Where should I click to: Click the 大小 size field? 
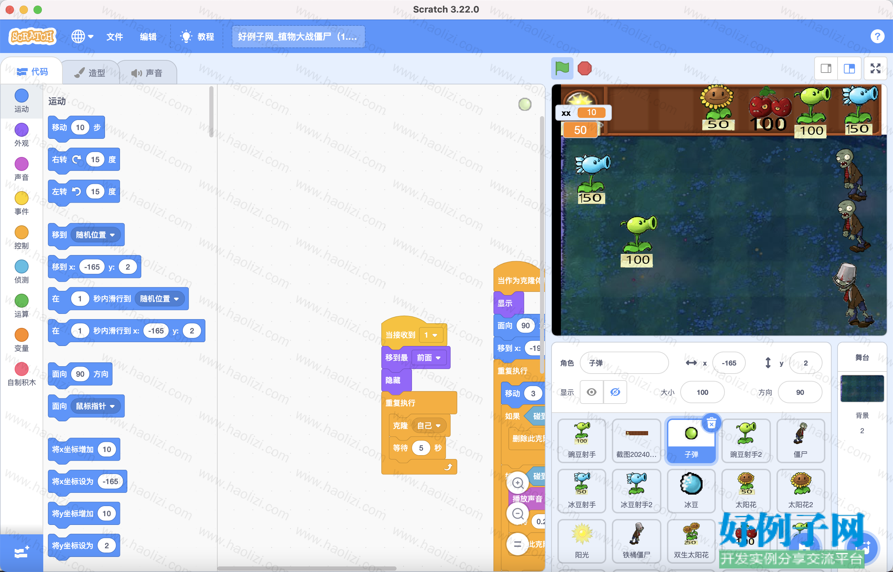[x=702, y=392]
